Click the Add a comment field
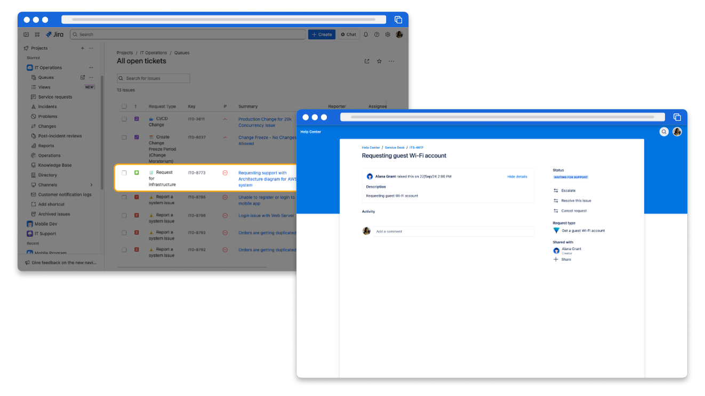 click(x=453, y=232)
